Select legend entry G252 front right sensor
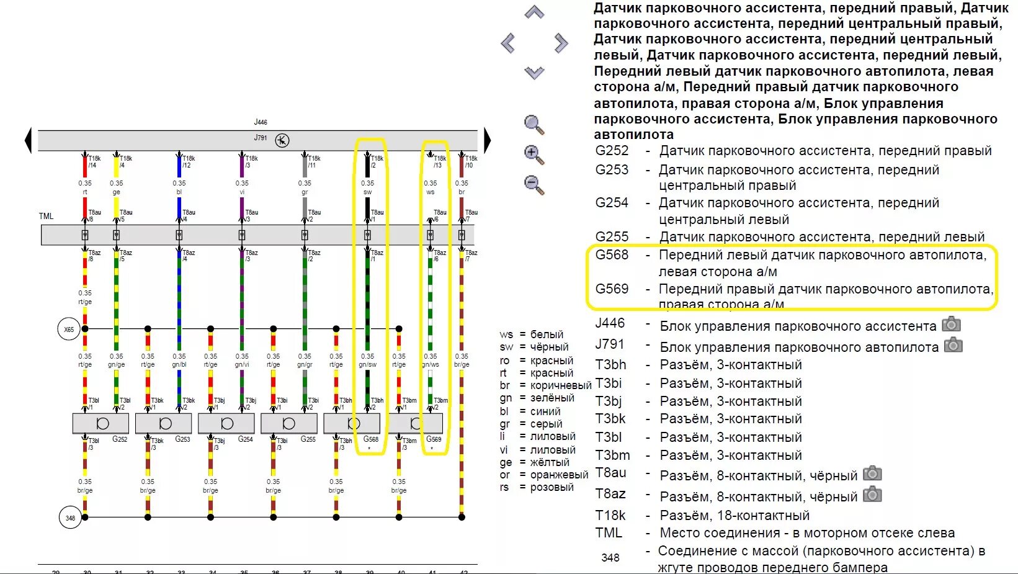1018x574 pixels. 793,151
